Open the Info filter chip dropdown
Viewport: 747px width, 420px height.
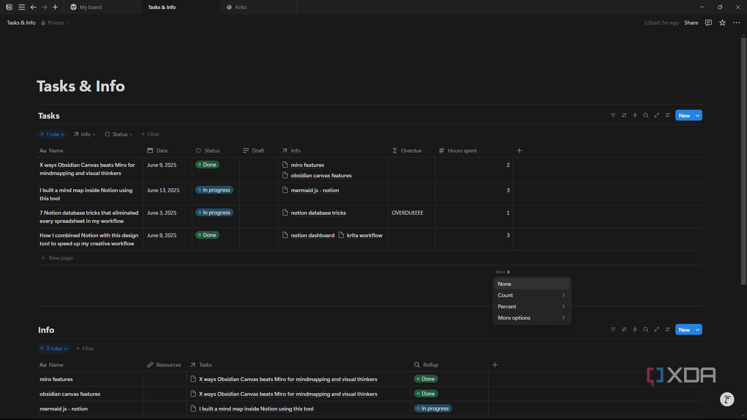85,134
